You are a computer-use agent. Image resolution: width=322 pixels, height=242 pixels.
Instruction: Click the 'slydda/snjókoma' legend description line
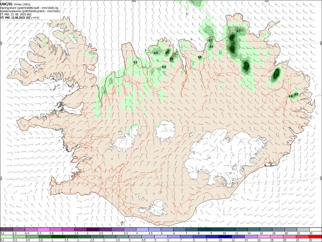pyautogui.click(x=30, y=11)
